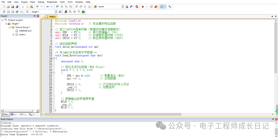Collapse the for-loop fold at line 19
The image size is (278, 137).
[x=54, y=73]
